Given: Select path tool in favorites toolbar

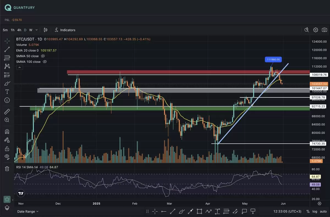Looking at the screenshot, I should click(208, 211).
